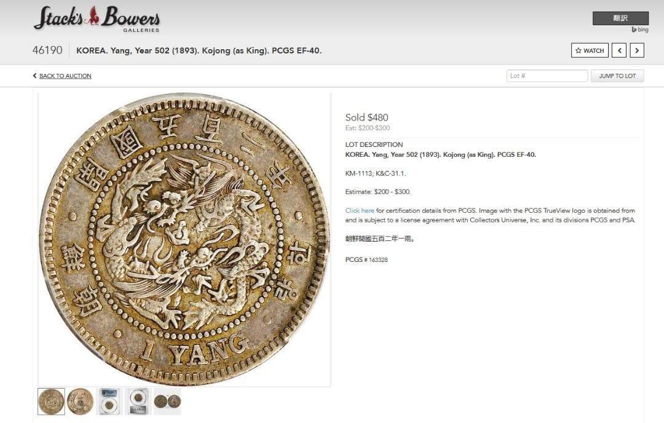Go to the next lot arrow
This screenshot has width=664, height=423.
point(637,50)
